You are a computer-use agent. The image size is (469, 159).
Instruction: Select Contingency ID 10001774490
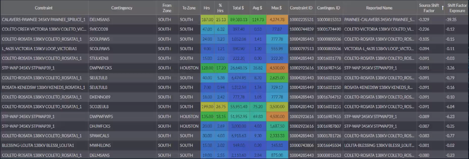329,29
